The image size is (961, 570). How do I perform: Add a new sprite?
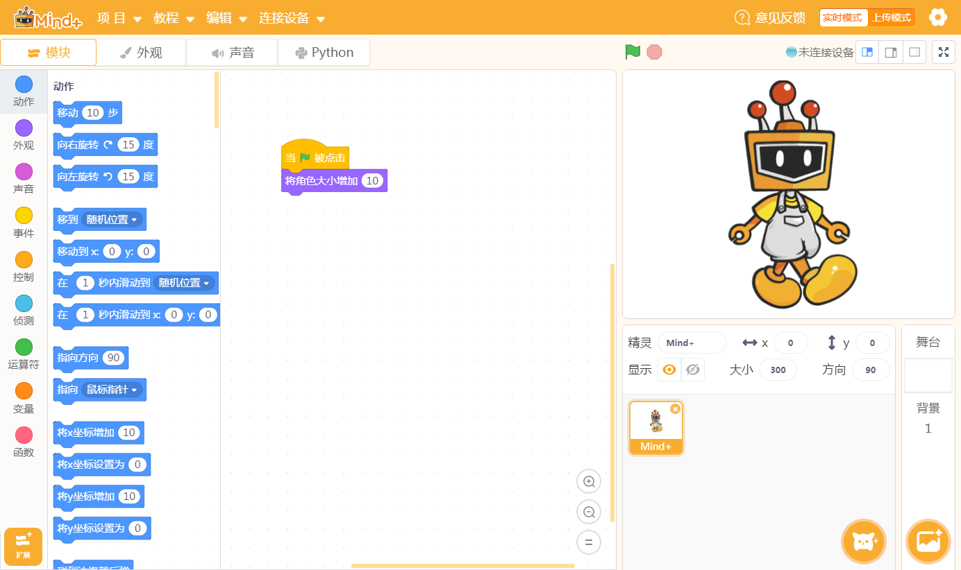(864, 542)
